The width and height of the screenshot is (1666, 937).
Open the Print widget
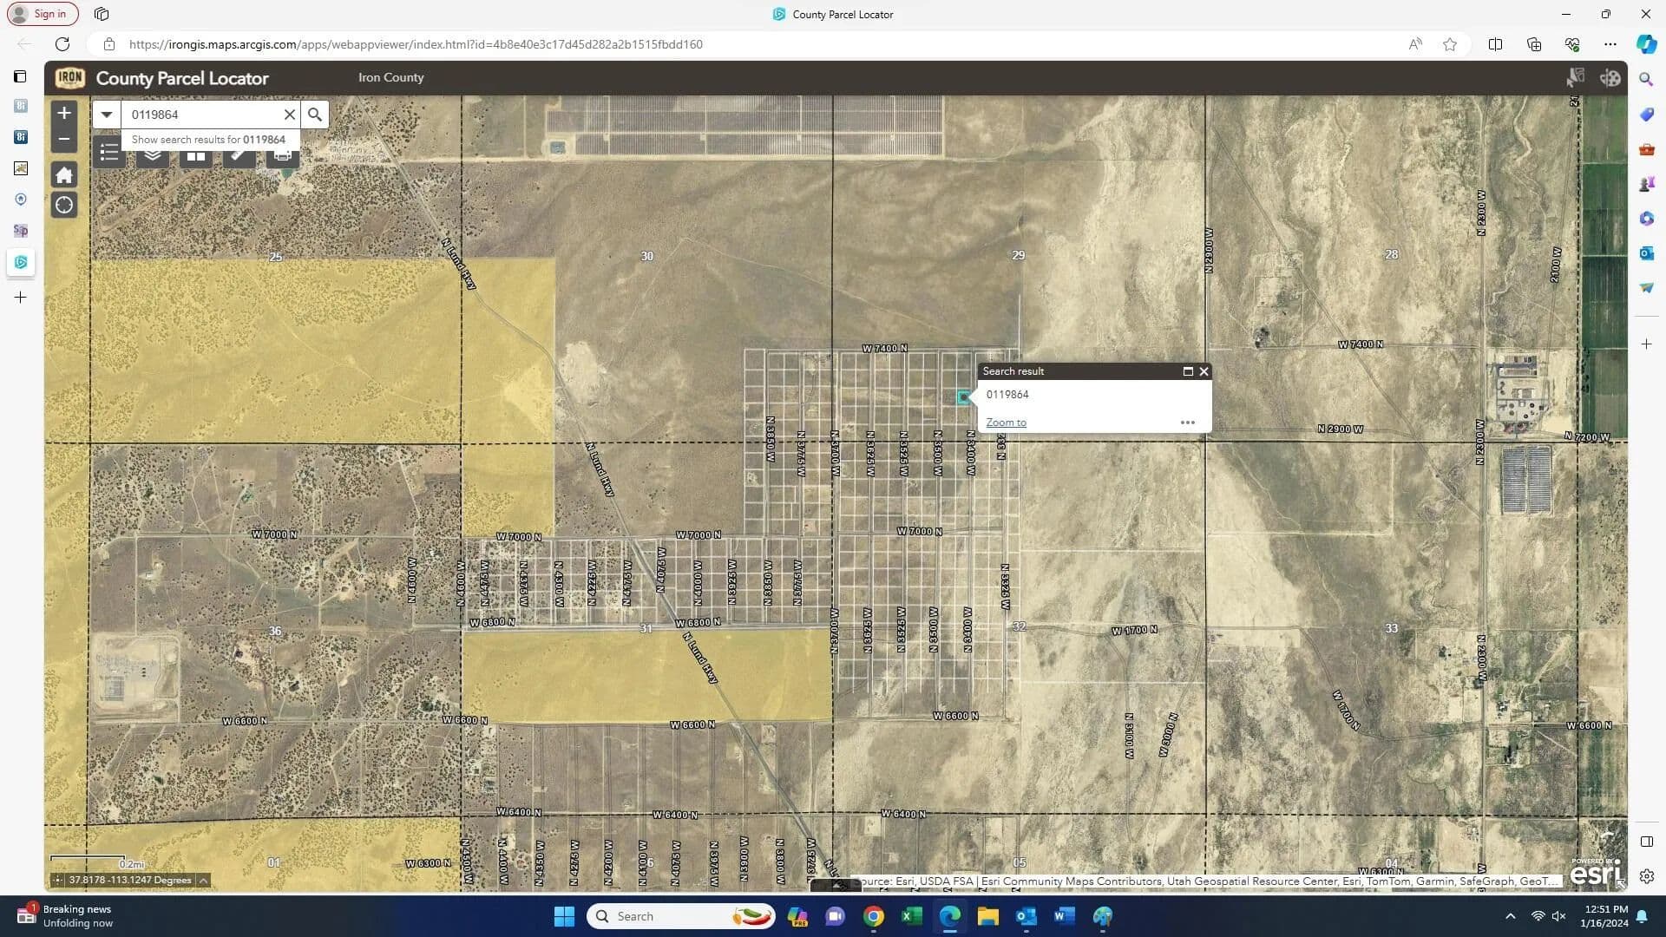coord(282,157)
